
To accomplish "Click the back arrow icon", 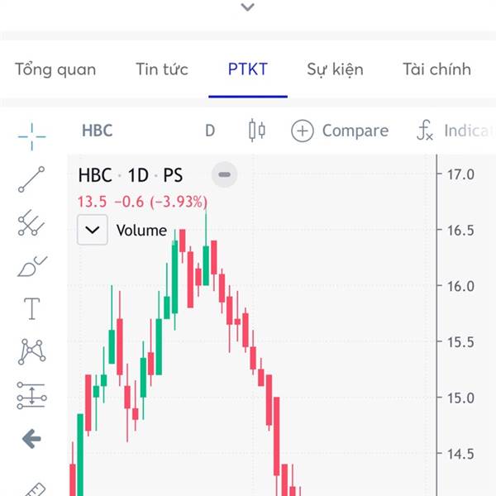I will coord(31,439).
